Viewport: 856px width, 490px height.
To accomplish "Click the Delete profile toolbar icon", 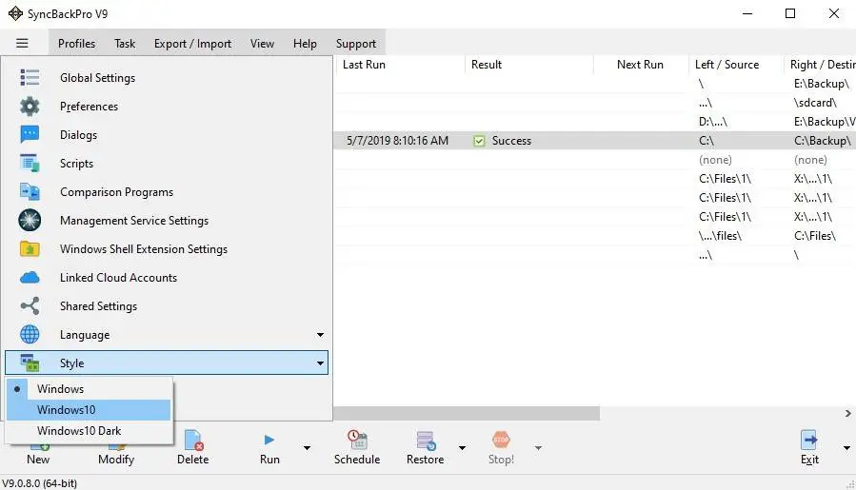I will tap(194, 441).
